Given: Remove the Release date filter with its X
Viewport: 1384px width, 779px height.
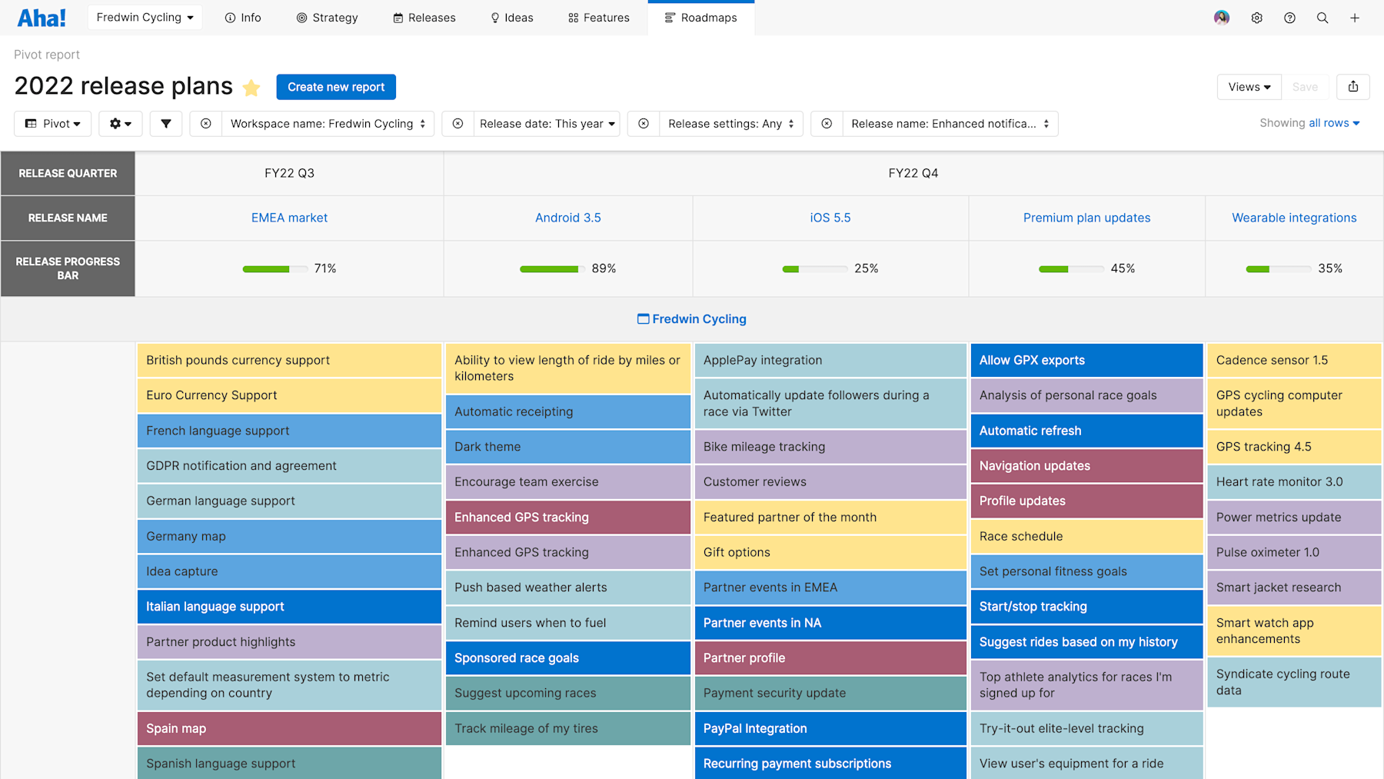Looking at the screenshot, I should (457, 123).
